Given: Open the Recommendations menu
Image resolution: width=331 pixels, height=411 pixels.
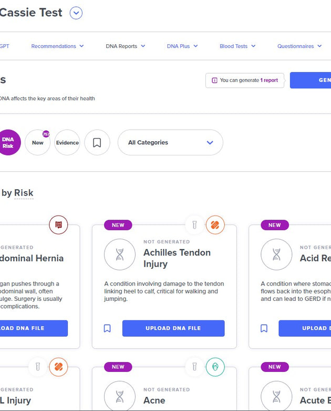Looking at the screenshot, I should (x=57, y=46).
